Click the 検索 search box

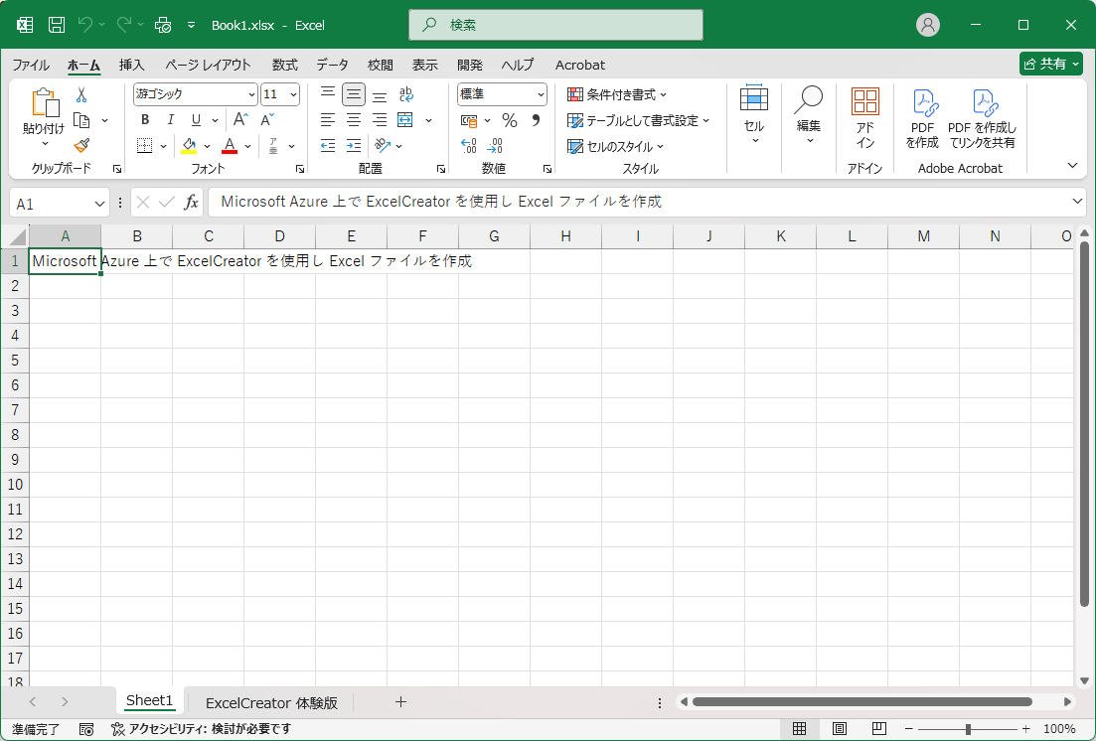pos(555,25)
